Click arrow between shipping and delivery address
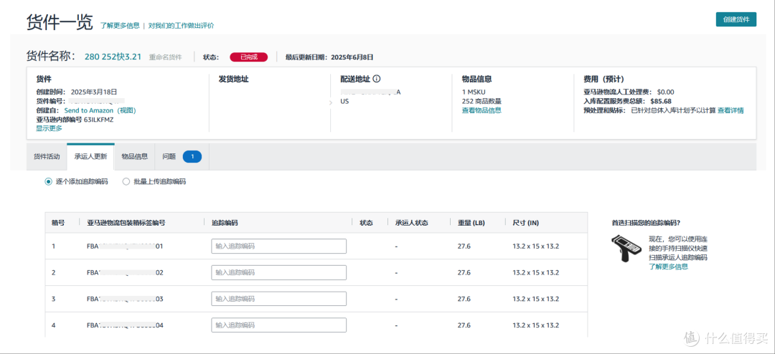The image size is (775, 354). tap(331, 102)
